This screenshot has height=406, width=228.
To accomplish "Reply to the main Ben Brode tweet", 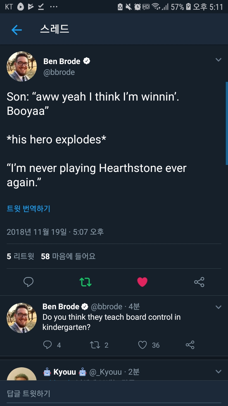I will click(28, 282).
